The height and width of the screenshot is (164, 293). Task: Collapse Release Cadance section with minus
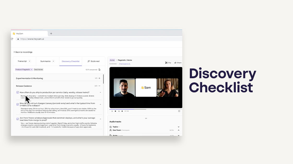(99, 86)
